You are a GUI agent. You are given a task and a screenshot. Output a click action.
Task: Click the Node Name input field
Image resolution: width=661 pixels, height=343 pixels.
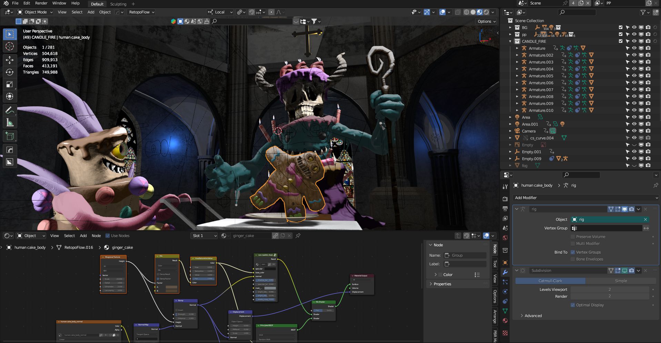[465, 255]
